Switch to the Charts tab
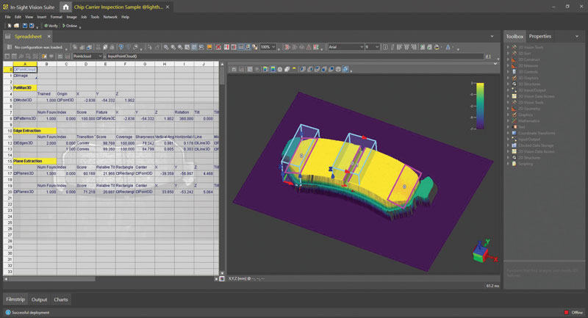This screenshot has width=588, height=318. (x=61, y=300)
